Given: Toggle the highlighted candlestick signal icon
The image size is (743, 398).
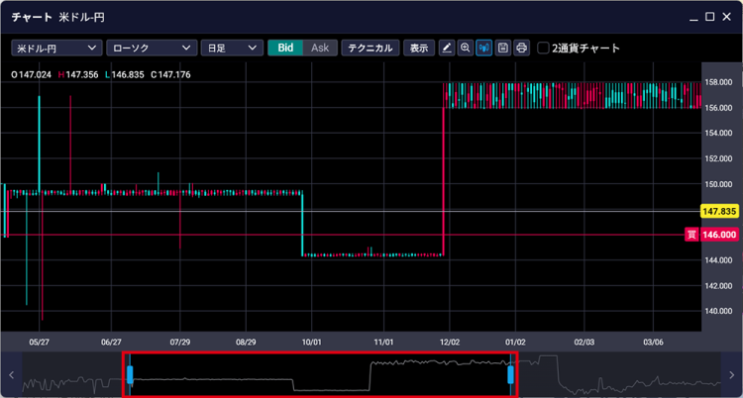Looking at the screenshot, I should point(484,48).
